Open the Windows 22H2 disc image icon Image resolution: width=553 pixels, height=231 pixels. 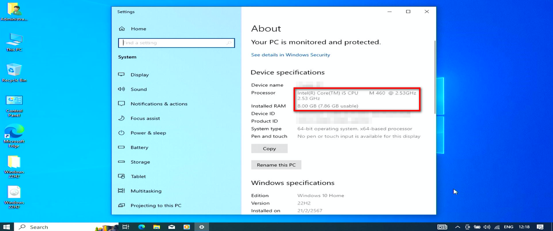coord(14,197)
